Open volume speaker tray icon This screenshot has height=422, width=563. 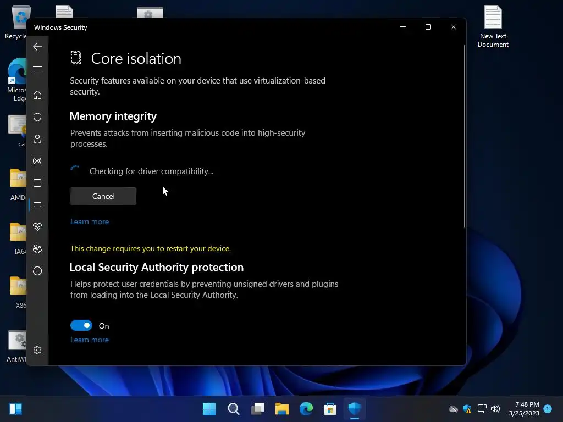coord(495,409)
